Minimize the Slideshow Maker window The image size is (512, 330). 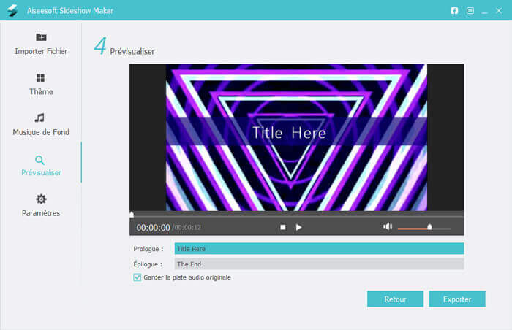tap(485, 11)
